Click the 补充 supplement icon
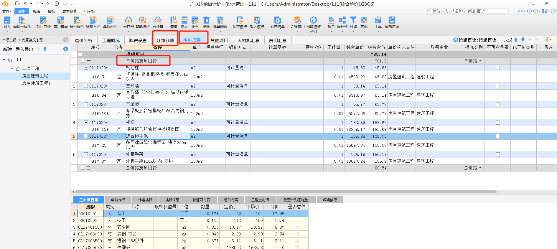 (x=195, y=20)
